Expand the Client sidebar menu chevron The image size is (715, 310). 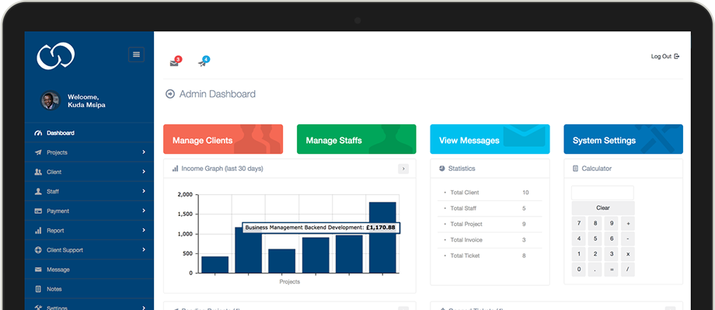tap(144, 172)
